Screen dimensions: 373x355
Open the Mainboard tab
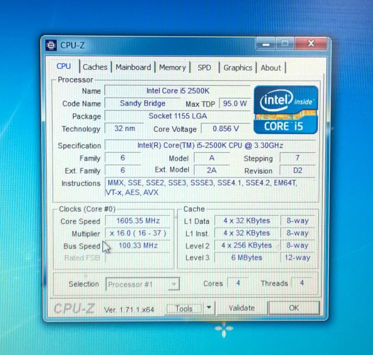[133, 67]
